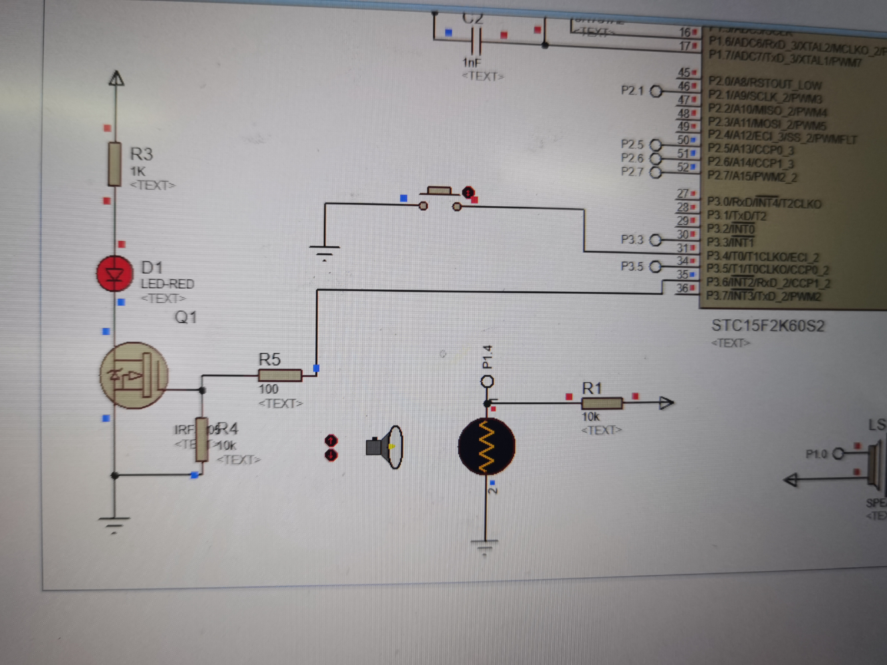Click the <TEXT> placeholder beside R3
This screenshot has height=665, width=887.
(152, 185)
